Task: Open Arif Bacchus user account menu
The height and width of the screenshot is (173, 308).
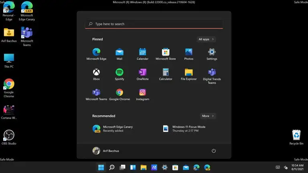Action: (106, 151)
